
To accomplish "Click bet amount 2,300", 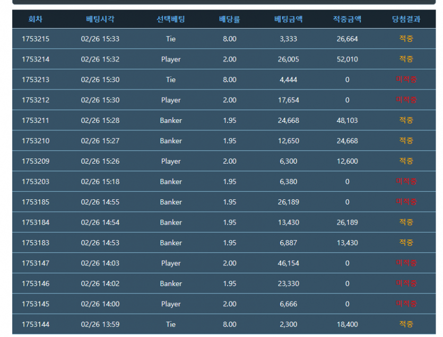I will [x=288, y=324].
